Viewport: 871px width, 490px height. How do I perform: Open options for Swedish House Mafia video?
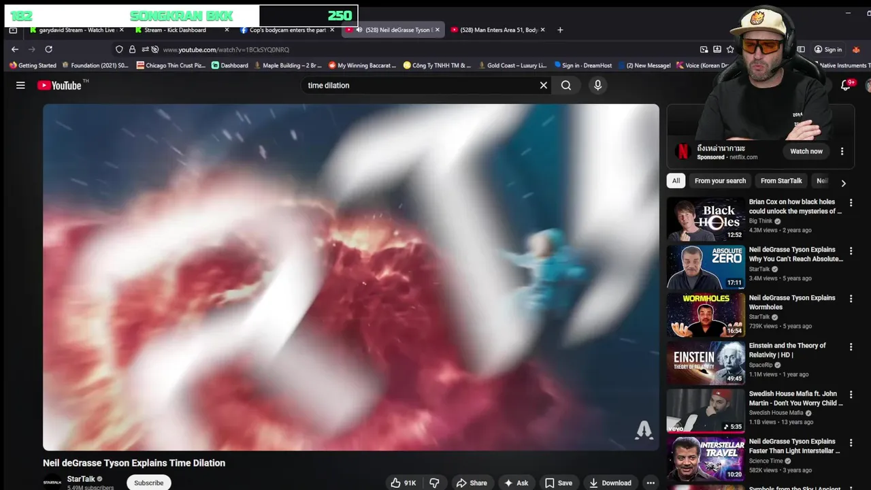pyautogui.click(x=851, y=395)
